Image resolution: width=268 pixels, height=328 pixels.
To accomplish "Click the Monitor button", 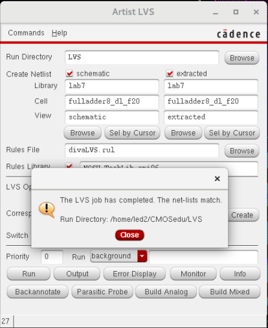I will tap(193, 274).
